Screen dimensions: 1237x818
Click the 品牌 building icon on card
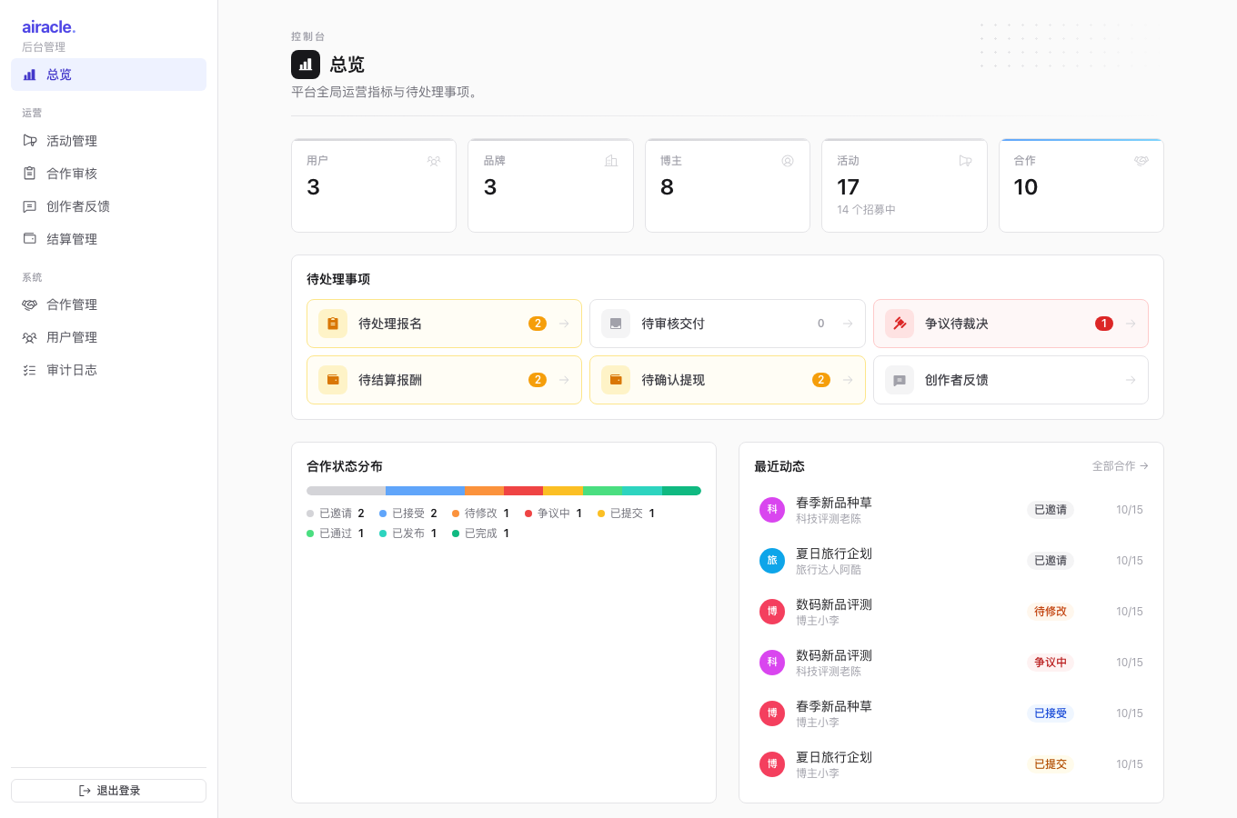pyautogui.click(x=611, y=161)
